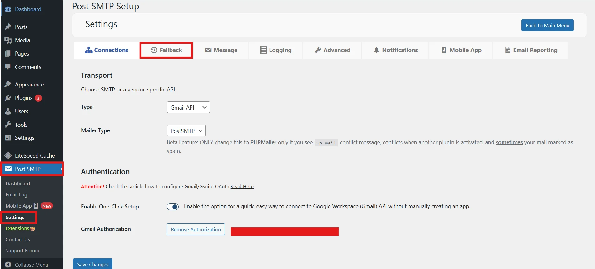Click the Comments bubble icon
595x269 pixels.
8,67
